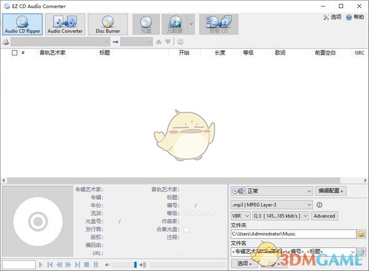The image size is (369, 271).
Task: Open the VBR mode dropdown
Action: (240, 216)
